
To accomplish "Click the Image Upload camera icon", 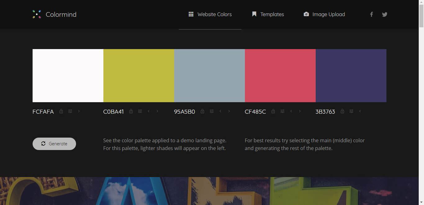I will coord(306,14).
